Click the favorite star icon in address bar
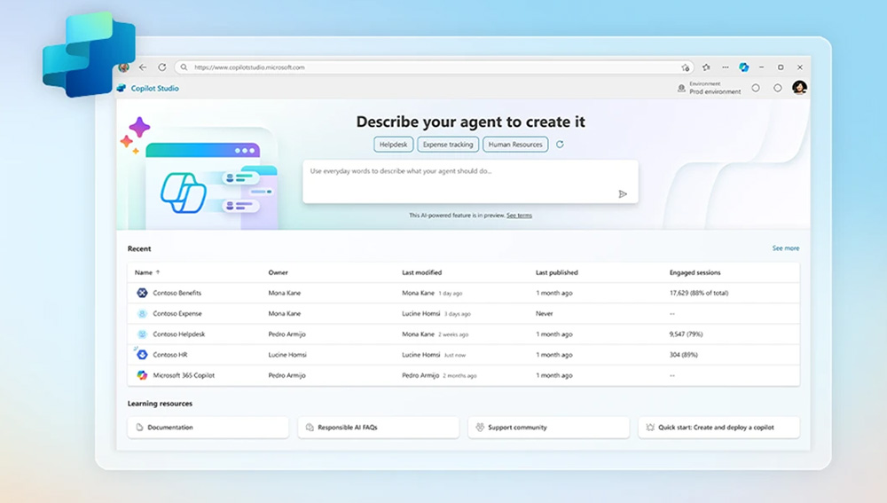 pos(686,67)
